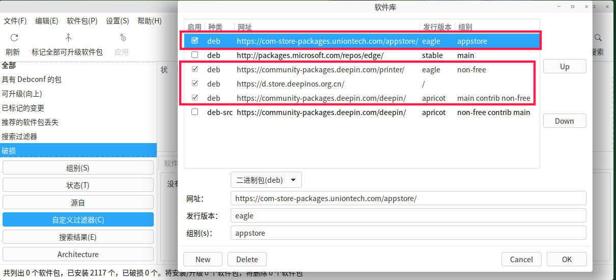Select the 可升级(向上) filter
The height and width of the screenshot is (280, 616).
(78, 94)
